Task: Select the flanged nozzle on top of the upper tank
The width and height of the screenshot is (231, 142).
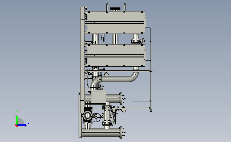Action: coord(115,9)
